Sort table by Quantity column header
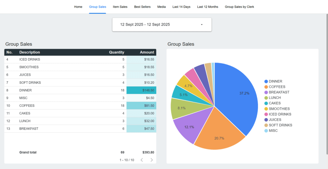 pyautogui.click(x=117, y=52)
